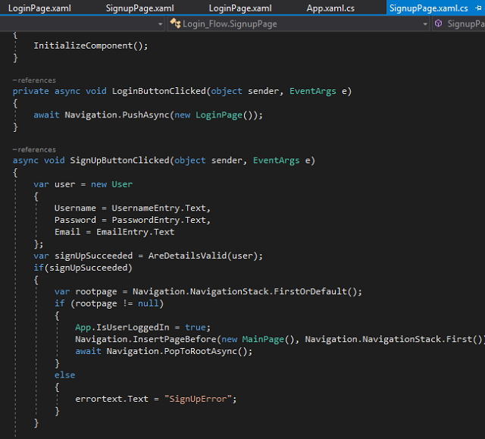The height and width of the screenshot is (439, 485).
Task: Click the InitializeComponent call
Action: point(85,45)
